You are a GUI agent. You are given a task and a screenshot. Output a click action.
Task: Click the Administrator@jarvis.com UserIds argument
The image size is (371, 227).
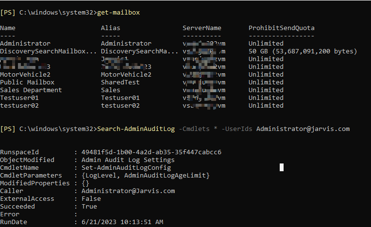(x=303, y=129)
